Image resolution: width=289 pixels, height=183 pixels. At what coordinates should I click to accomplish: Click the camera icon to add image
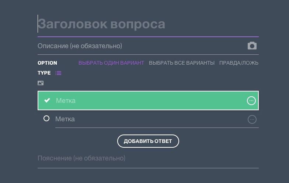pos(252,46)
